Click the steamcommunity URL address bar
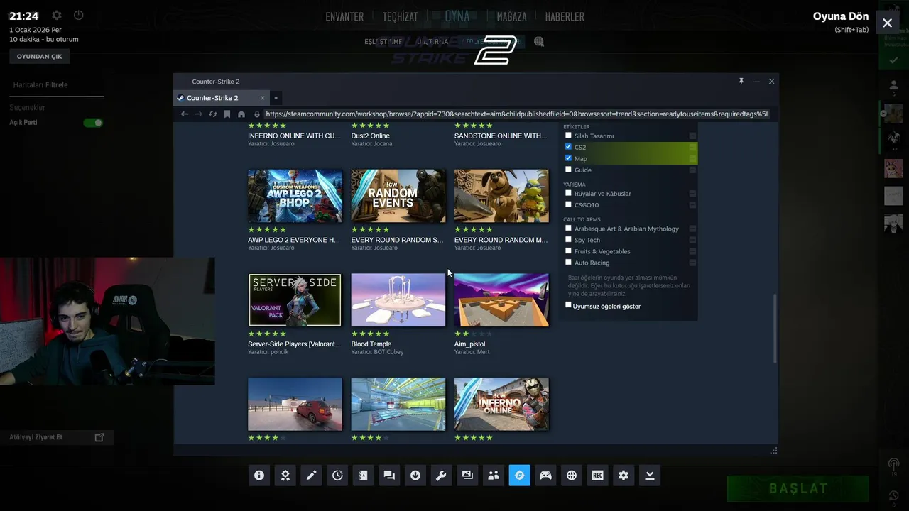Image resolution: width=909 pixels, height=511 pixels. (x=516, y=114)
